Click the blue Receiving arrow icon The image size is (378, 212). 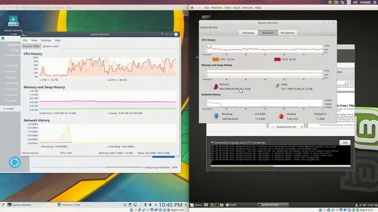(x=216, y=116)
